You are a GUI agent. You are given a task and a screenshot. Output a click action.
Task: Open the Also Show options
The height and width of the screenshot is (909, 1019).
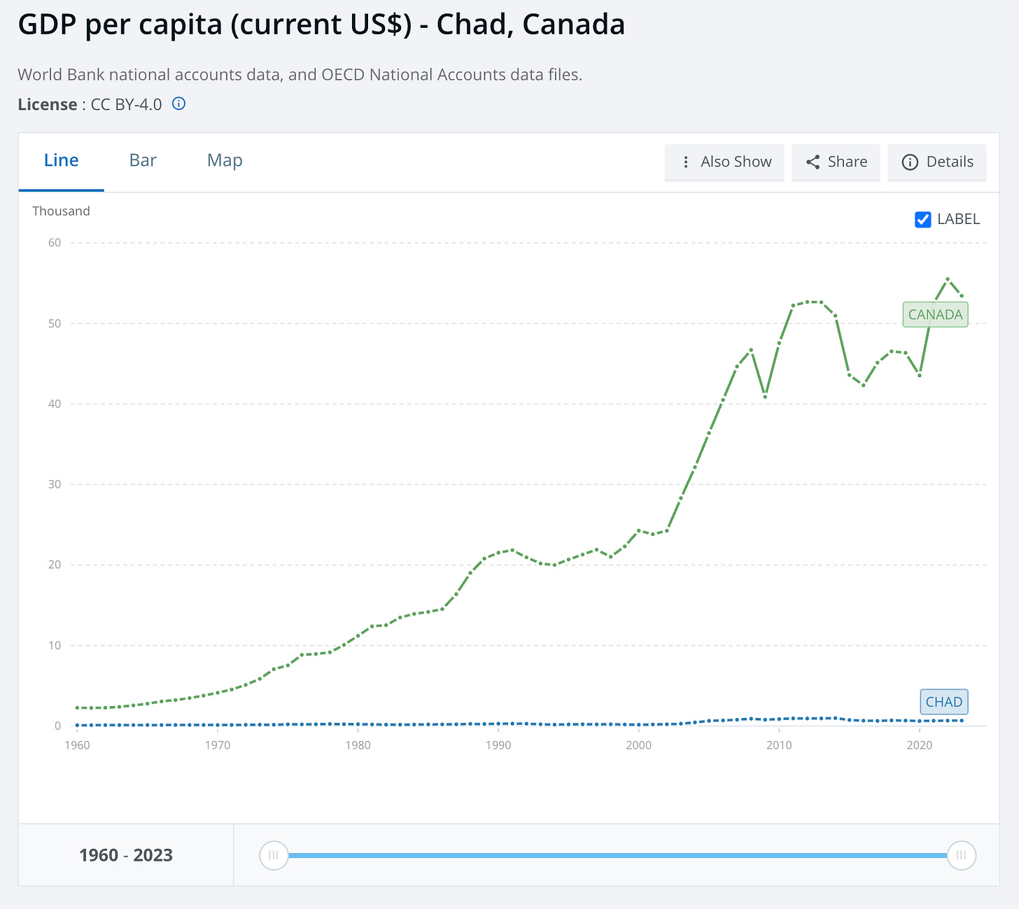(x=724, y=162)
